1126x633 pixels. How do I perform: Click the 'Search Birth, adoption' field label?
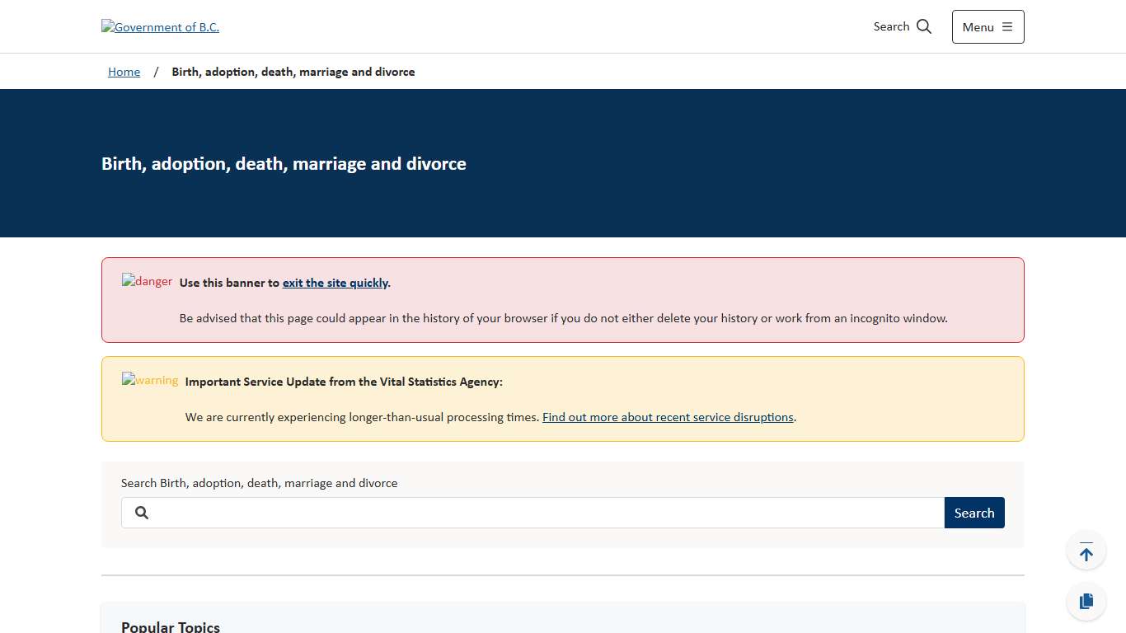click(x=259, y=483)
